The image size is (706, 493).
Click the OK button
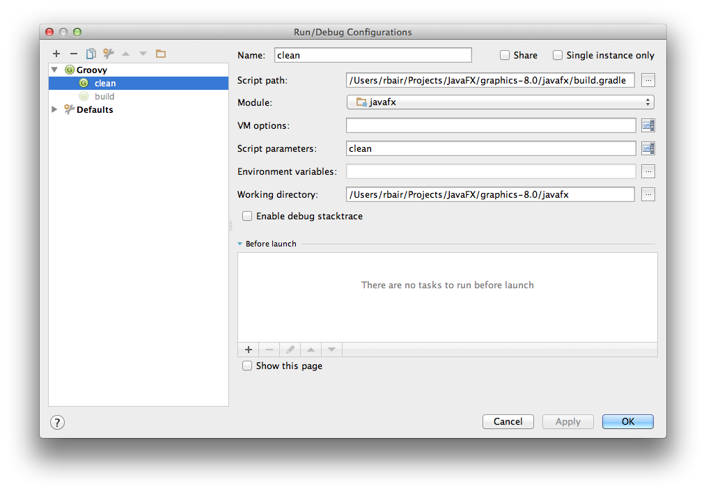click(x=627, y=421)
